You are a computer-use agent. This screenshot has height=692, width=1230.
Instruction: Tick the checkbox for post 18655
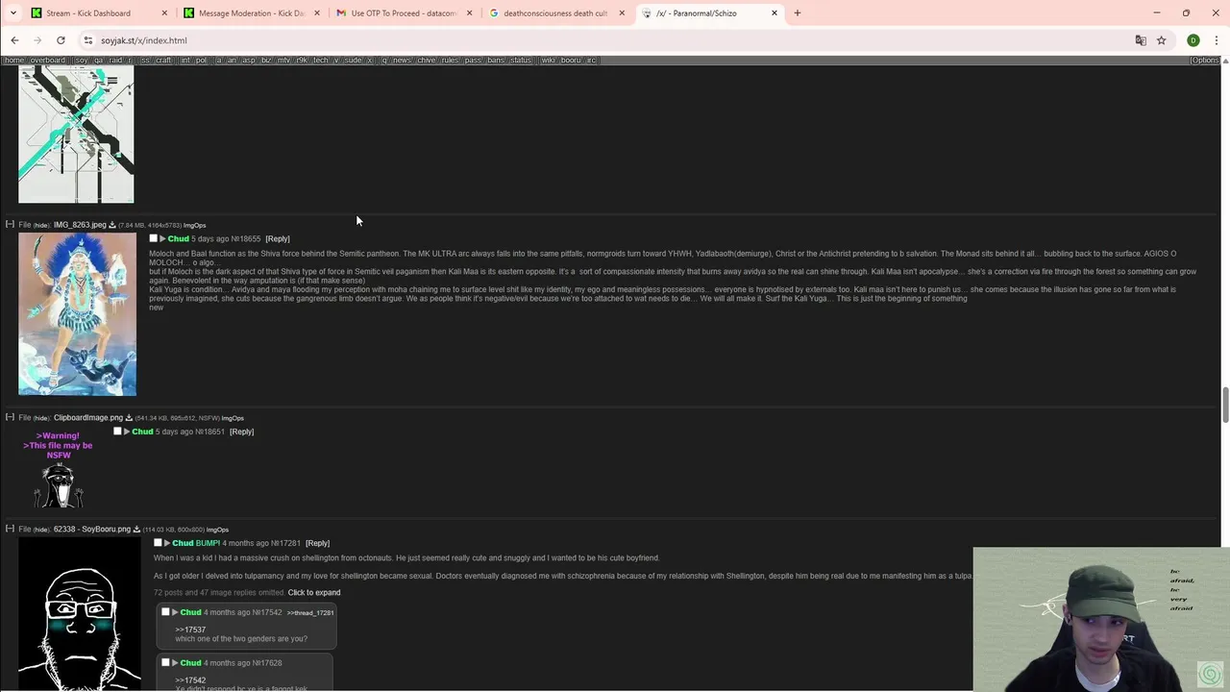click(x=153, y=238)
